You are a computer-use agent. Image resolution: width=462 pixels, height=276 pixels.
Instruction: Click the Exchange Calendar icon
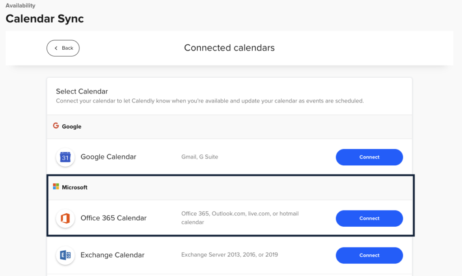(x=65, y=255)
